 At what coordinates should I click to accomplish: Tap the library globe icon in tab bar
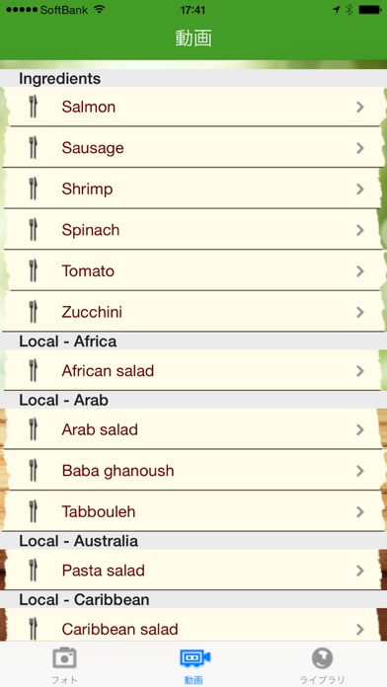(x=322, y=658)
